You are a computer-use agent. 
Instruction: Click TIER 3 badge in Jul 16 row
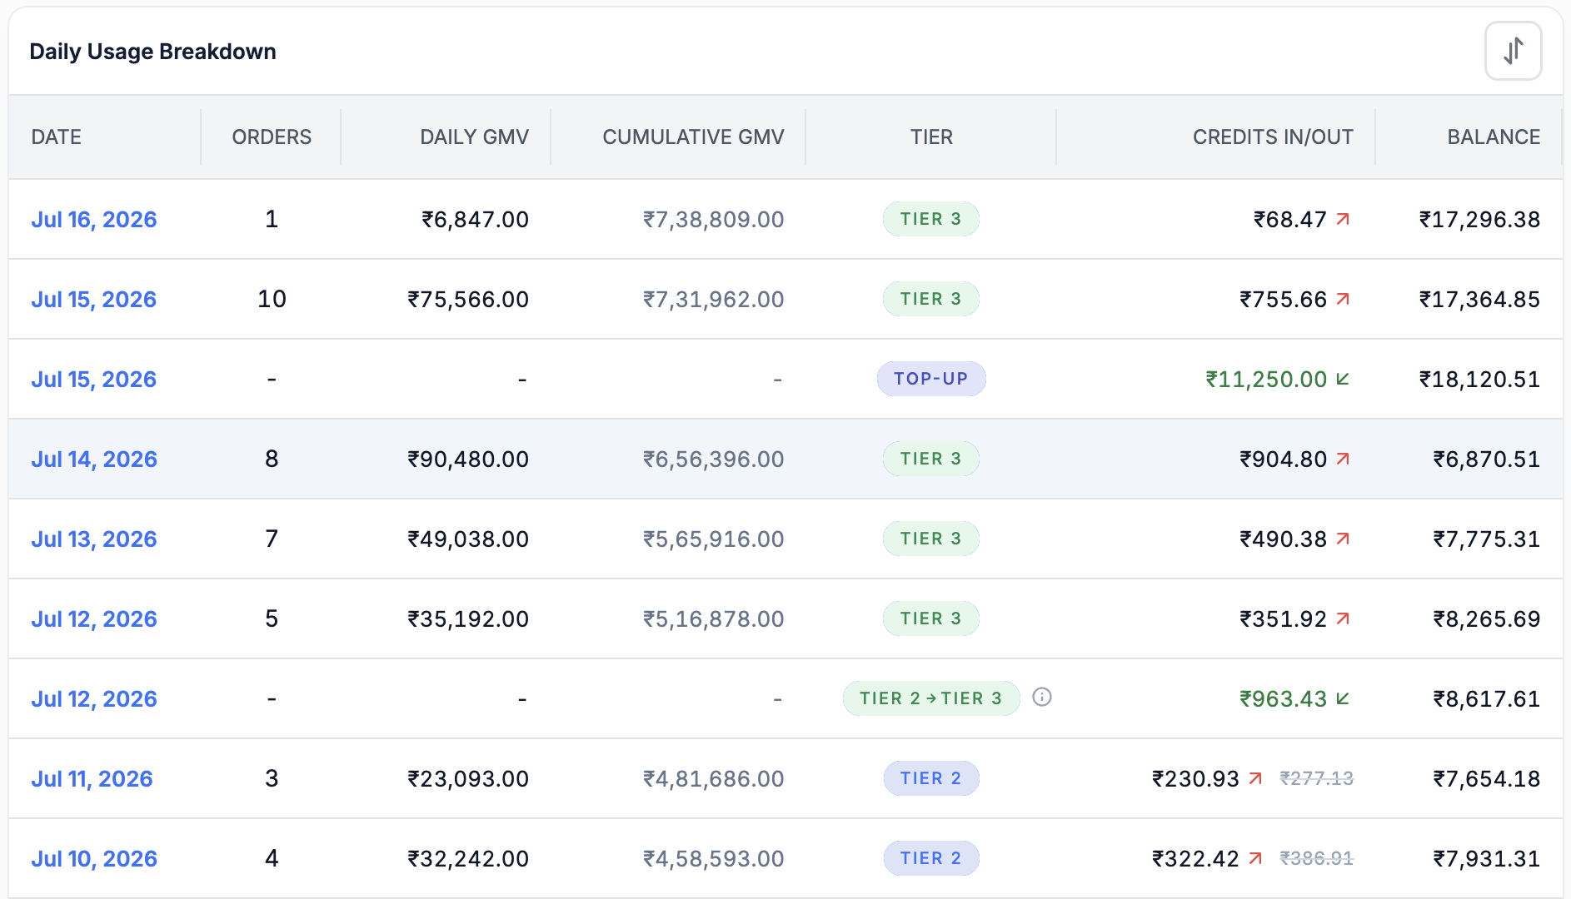[931, 219]
